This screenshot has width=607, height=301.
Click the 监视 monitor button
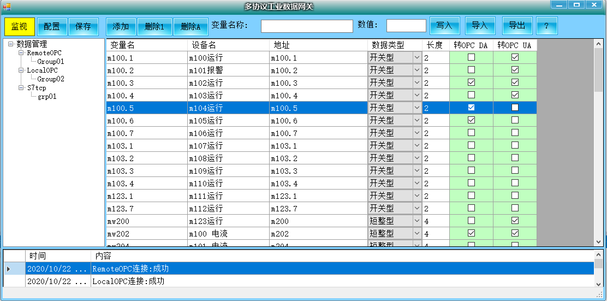pos(19,26)
